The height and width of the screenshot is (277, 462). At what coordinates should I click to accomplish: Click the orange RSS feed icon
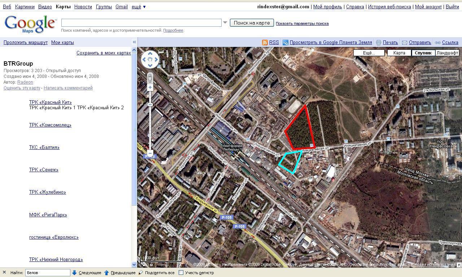(265, 43)
